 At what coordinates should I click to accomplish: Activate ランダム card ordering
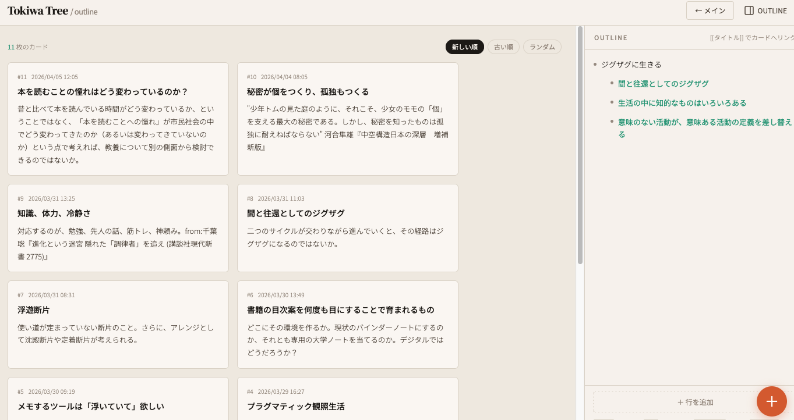(x=542, y=47)
